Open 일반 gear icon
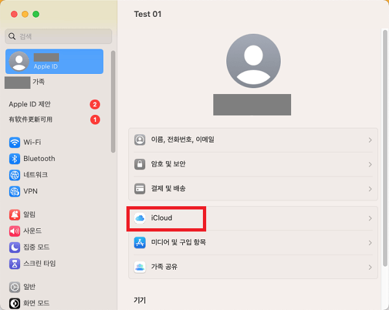389x310 pixels. [15, 287]
